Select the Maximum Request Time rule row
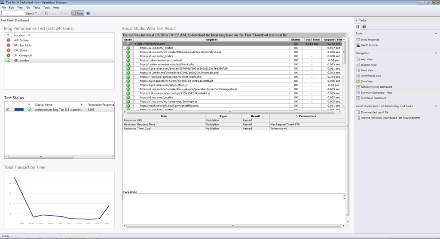 tap(234, 124)
